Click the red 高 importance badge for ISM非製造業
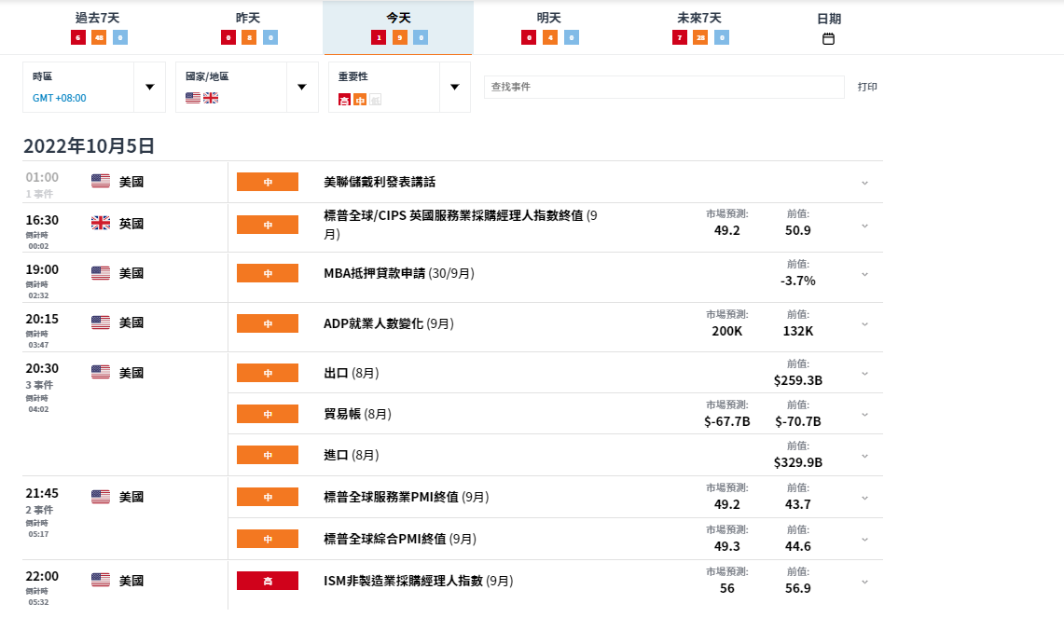This screenshot has width=1064, height=631. [268, 581]
